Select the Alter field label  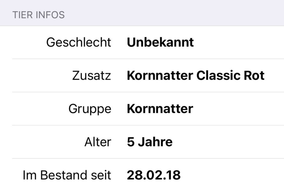(98, 142)
